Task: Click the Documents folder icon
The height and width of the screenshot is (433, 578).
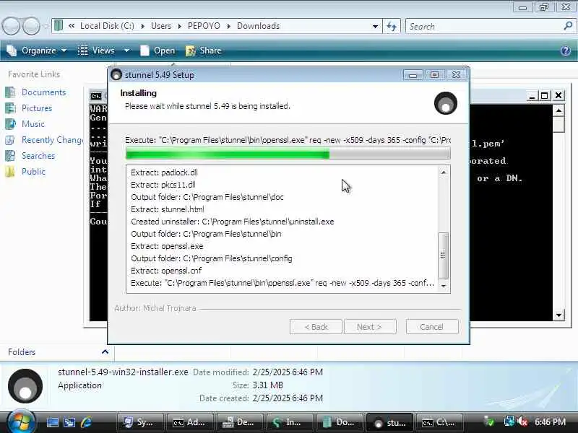Action: coord(10,92)
